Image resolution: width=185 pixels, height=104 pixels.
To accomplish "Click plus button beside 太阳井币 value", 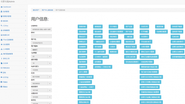I will pos(50,97).
